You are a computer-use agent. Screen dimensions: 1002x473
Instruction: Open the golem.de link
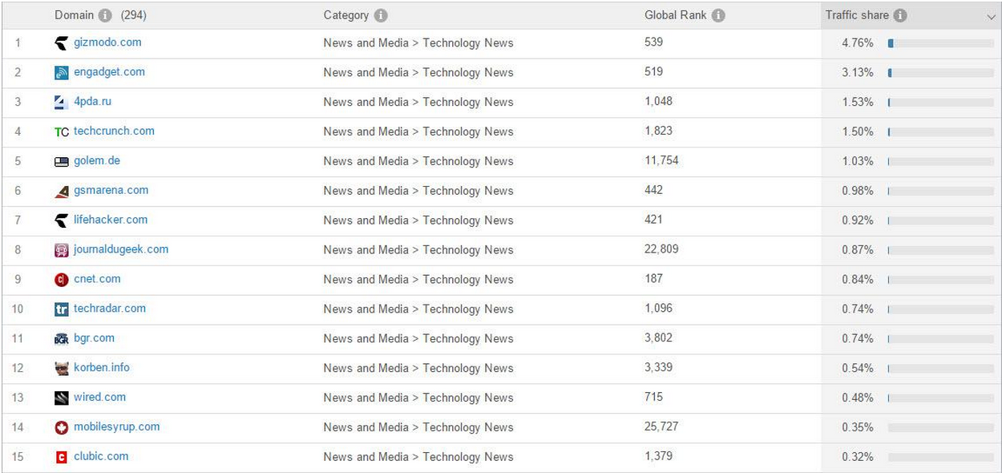(97, 160)
